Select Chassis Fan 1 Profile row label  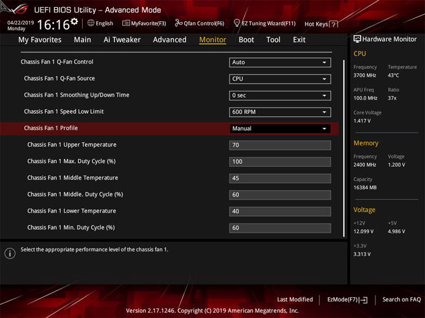click(51, 128)
